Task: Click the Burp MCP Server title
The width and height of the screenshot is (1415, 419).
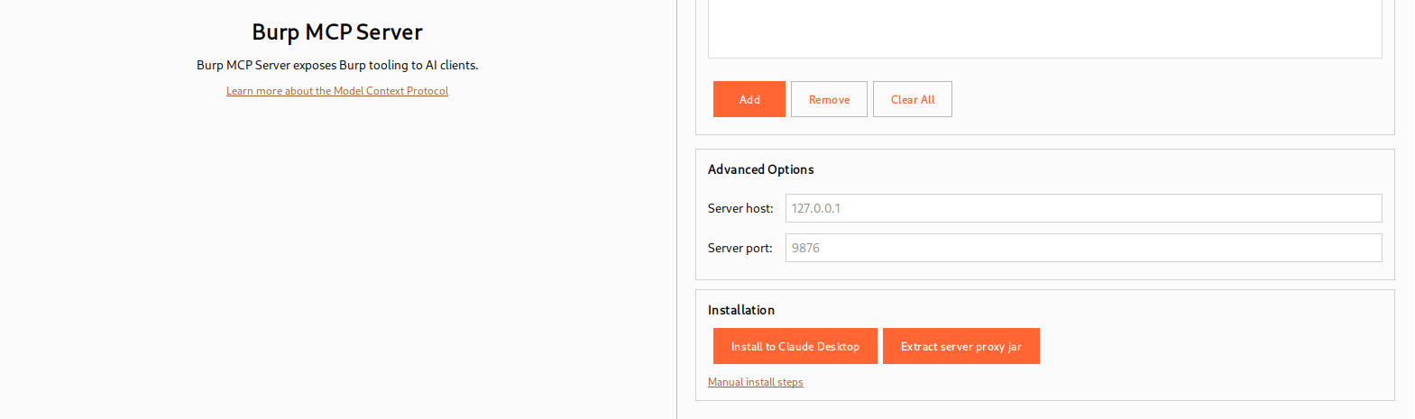Action: (336, 32)
